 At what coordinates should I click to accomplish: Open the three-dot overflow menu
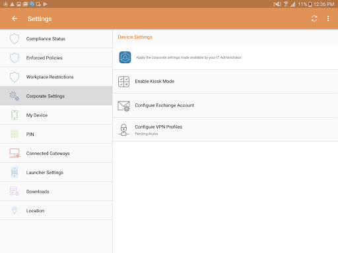(x=328, y=18)
